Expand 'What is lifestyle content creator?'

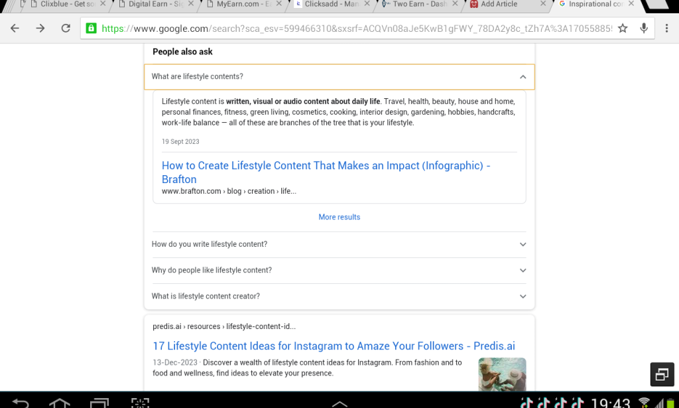point(523,297)
